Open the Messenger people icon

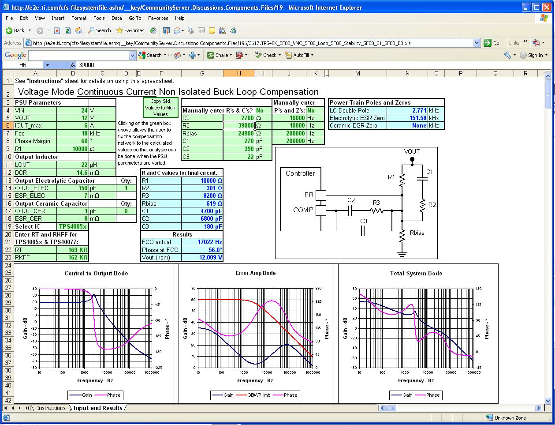click(233, 30)
